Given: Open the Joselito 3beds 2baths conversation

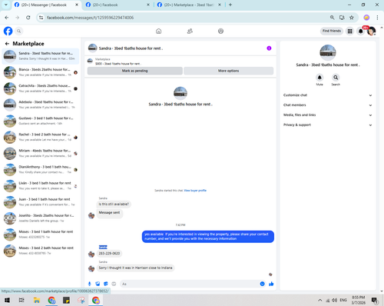Looking at the screenshot, I should click(x=41, y=218).
